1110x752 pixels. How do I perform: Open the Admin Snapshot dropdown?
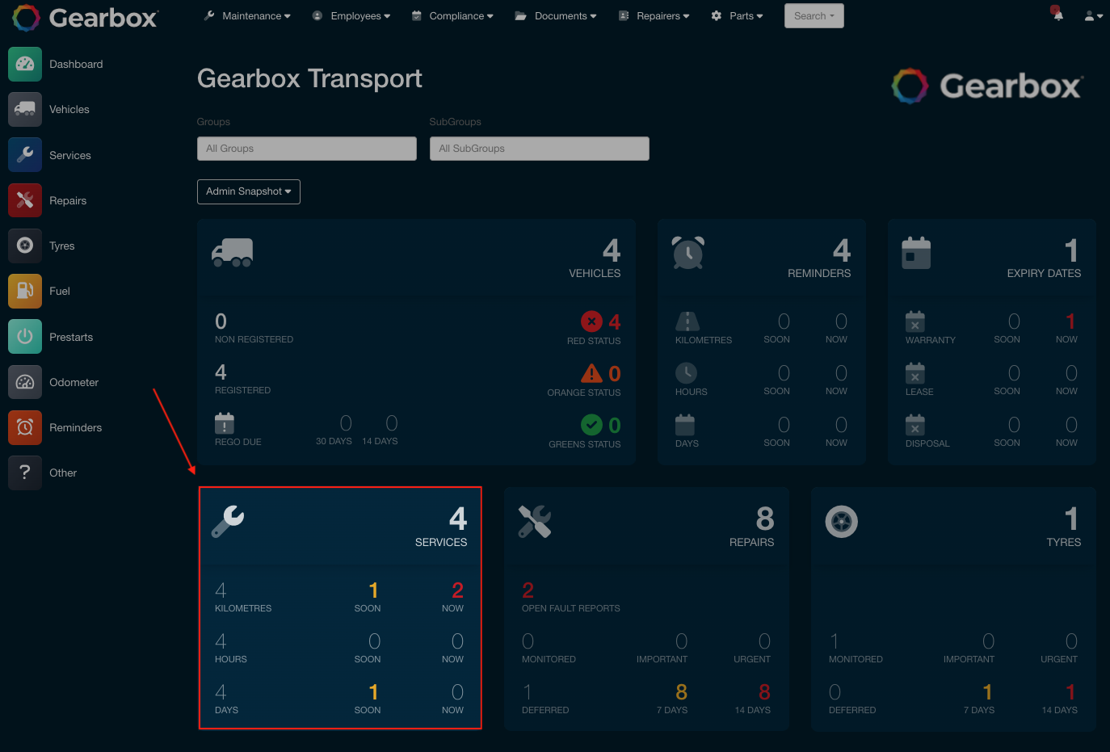(x=249, y=191)
